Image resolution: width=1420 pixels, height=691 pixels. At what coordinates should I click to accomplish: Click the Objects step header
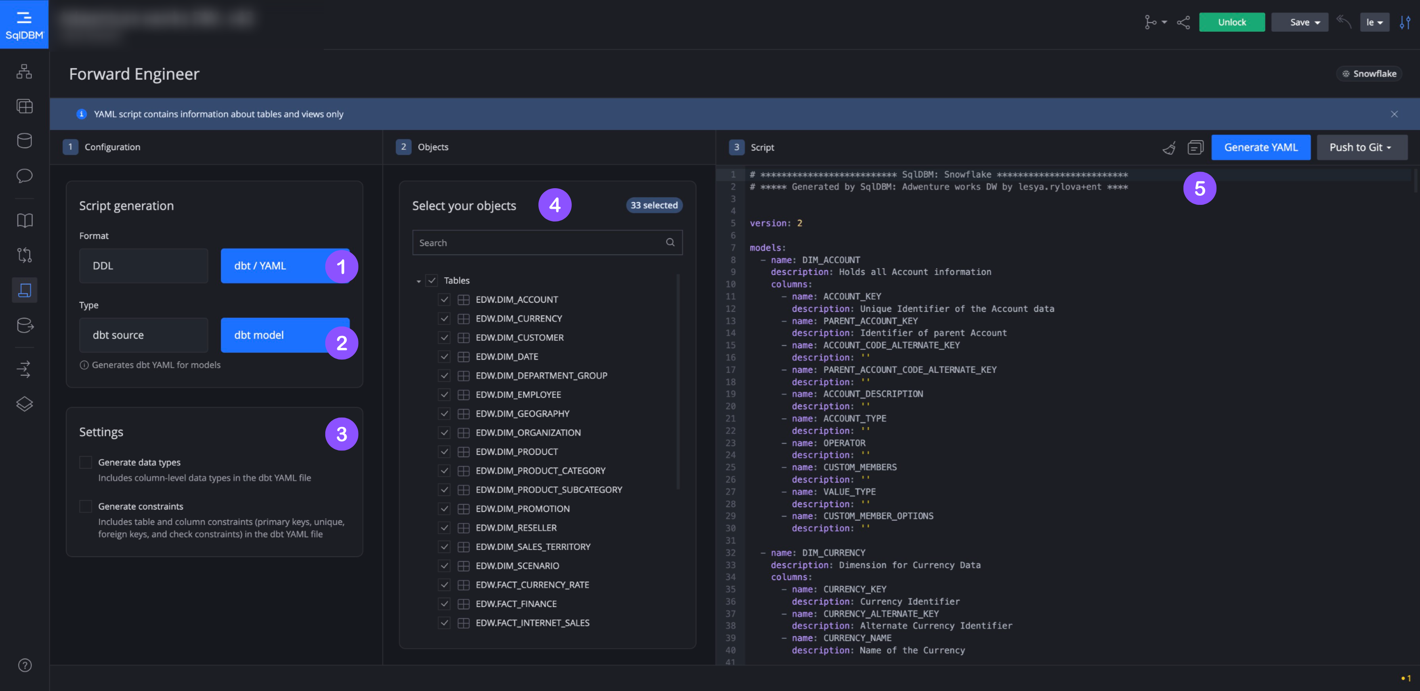coord(422,147)
